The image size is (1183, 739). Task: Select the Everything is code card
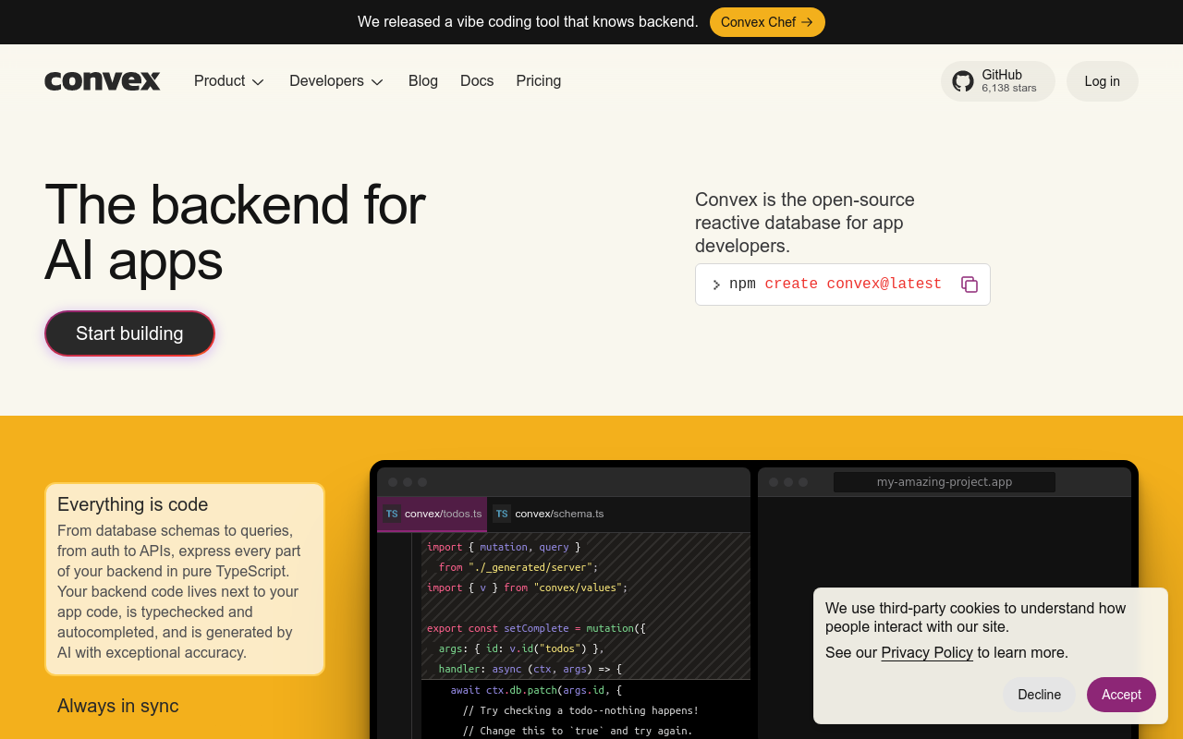tap(185, 579)
